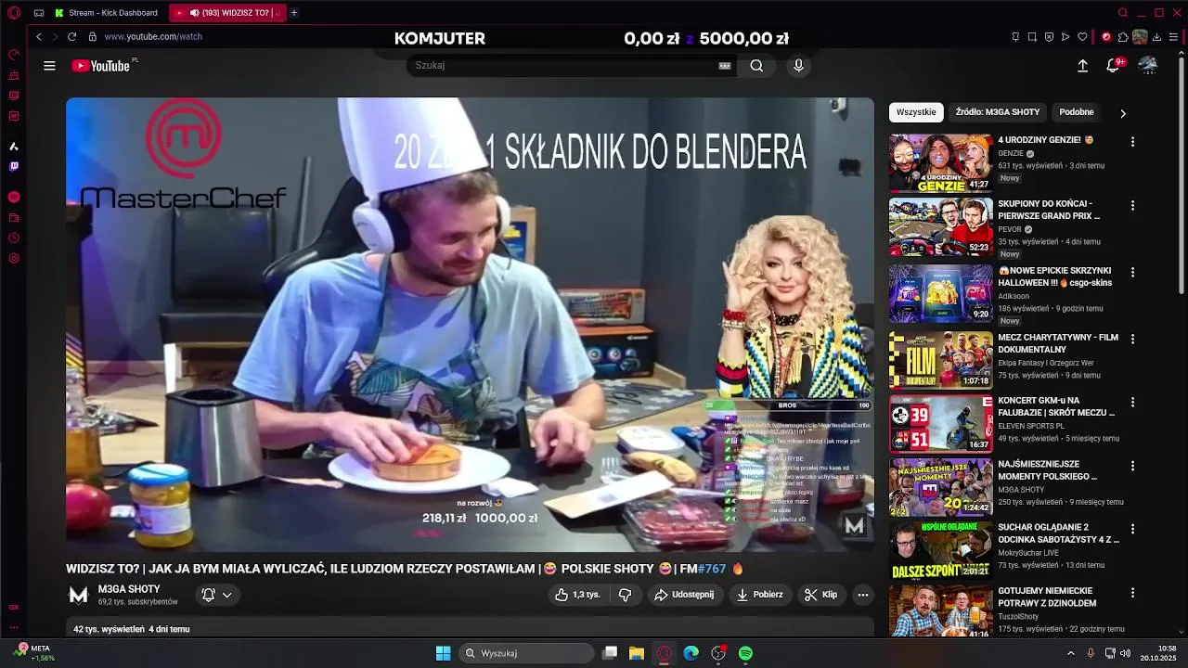Reload page with refresh icon

71,36
